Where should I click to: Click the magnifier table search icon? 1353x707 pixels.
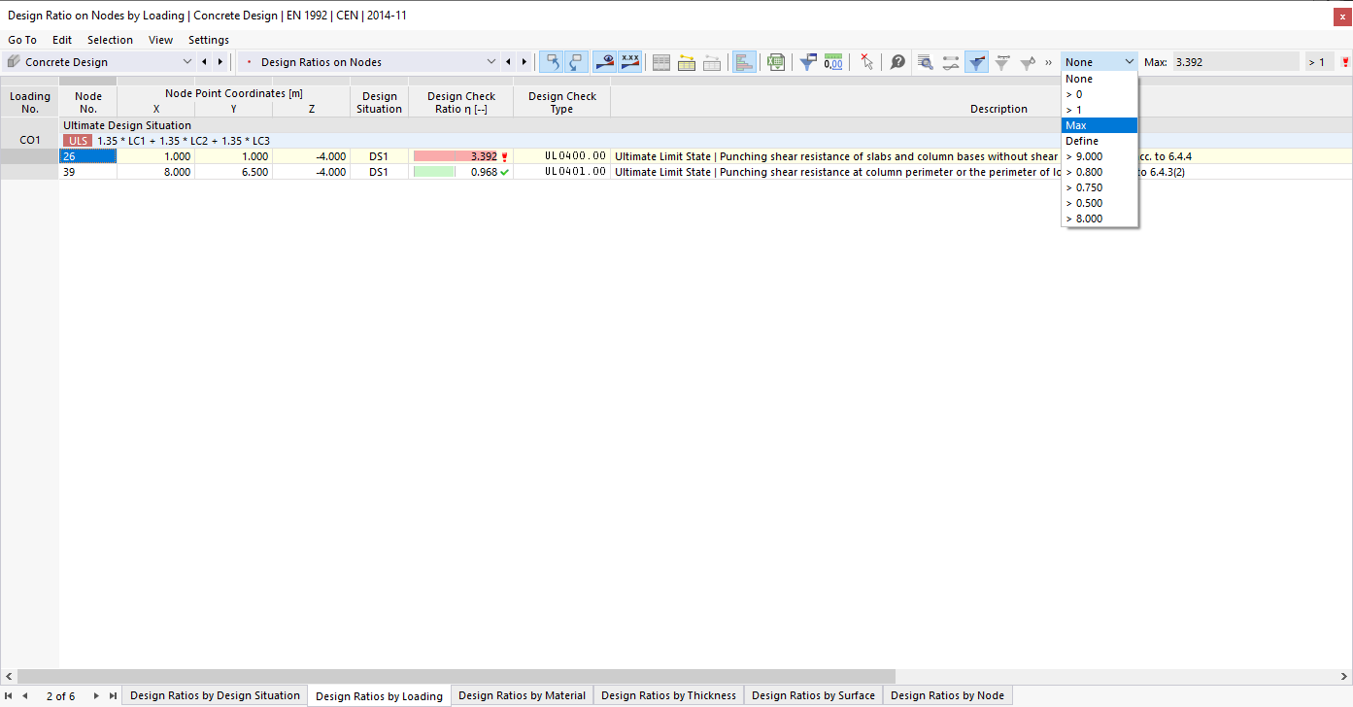[x=926, y=62]
